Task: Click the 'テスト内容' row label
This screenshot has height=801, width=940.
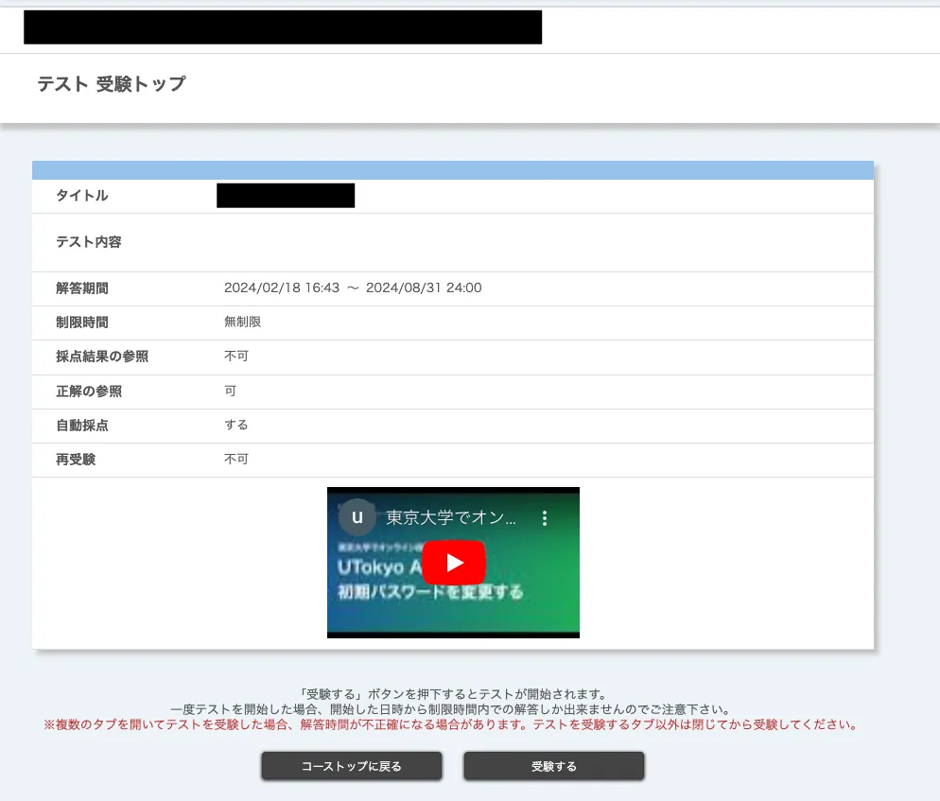Action: [x=89, y=242]
